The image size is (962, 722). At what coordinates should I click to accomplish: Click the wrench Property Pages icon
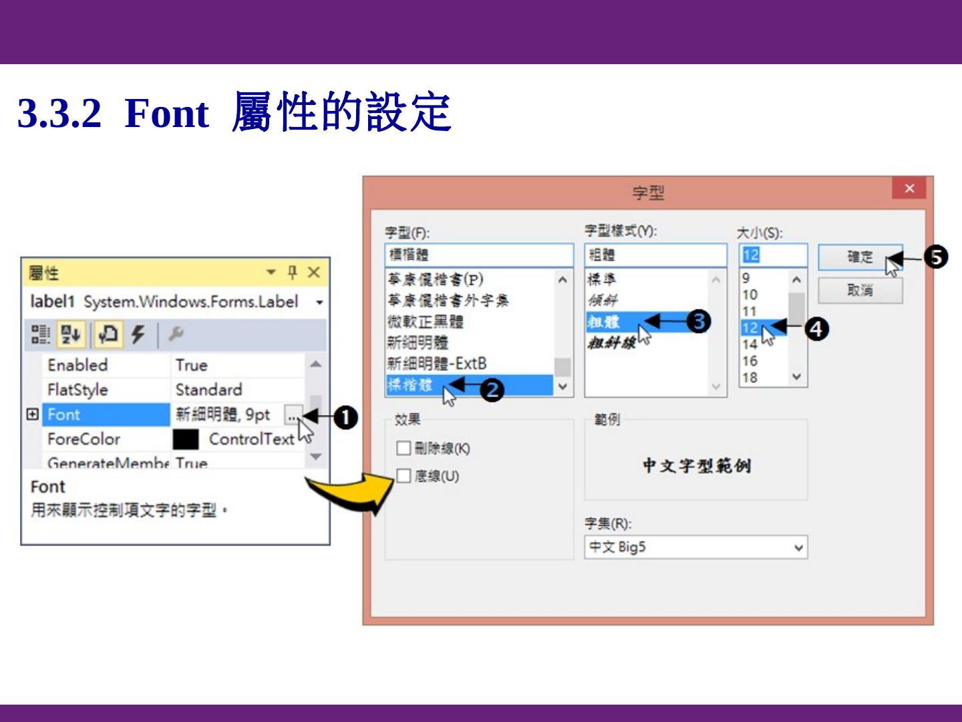pos(176,334)
